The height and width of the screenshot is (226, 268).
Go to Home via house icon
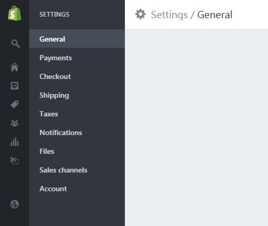pyautogui.click(x=15, y=67)
